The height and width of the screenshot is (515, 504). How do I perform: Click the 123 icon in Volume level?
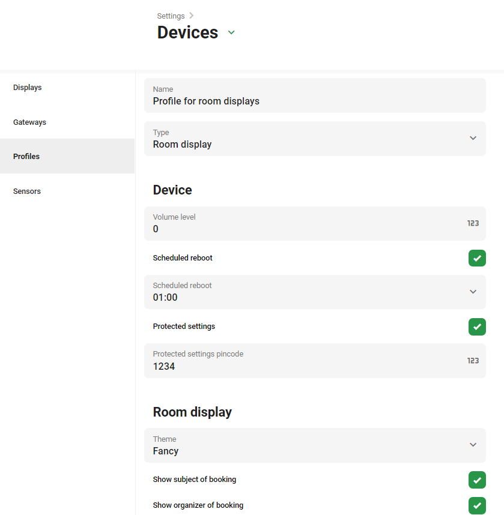(473, 223)
